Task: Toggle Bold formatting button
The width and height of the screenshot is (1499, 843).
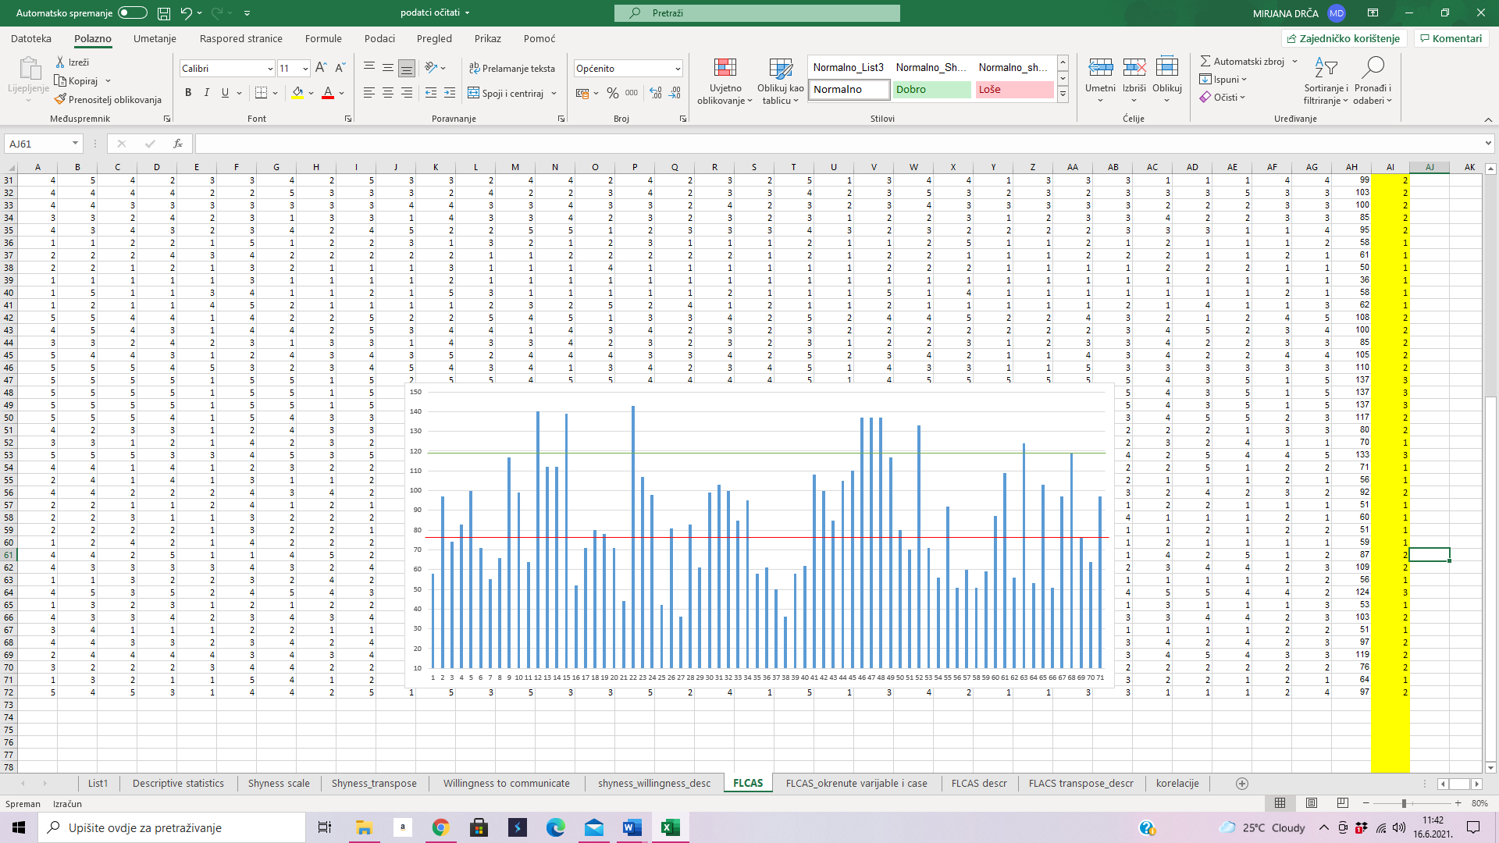Action: 188,93
